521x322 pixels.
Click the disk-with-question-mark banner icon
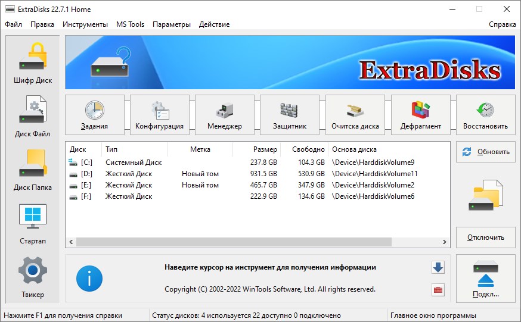(x=111, y=62)
